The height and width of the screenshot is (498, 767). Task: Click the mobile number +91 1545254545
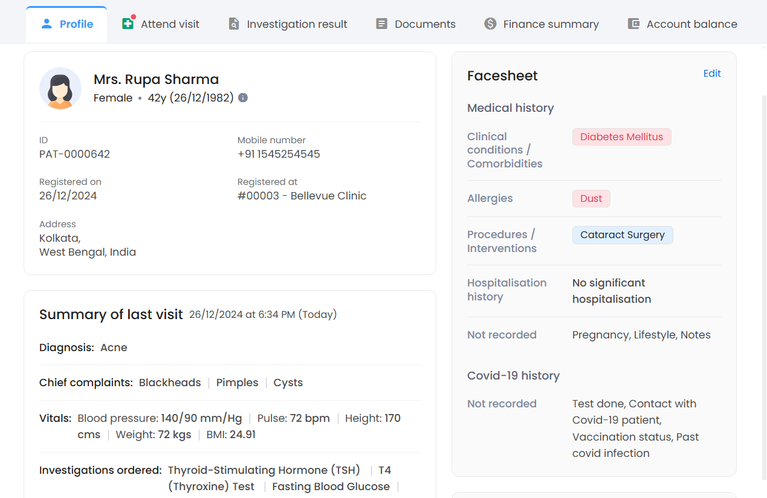pyautogui.click(x=279, y=154)
